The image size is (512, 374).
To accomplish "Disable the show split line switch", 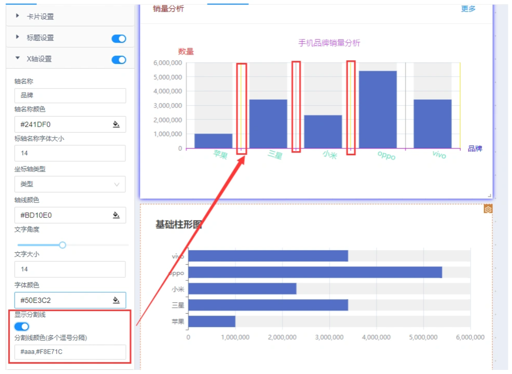I will (x=22, y=326).
